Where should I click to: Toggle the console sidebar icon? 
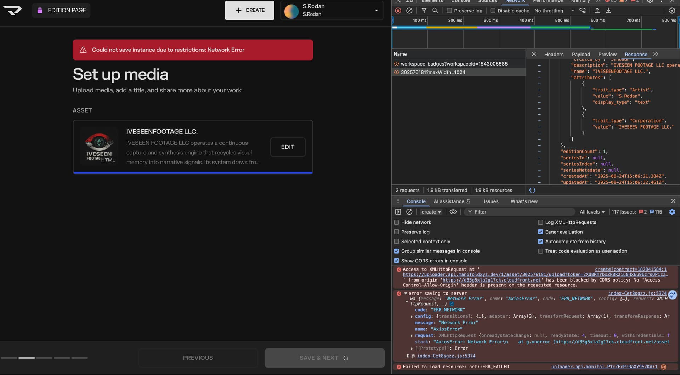click(398, 212)
